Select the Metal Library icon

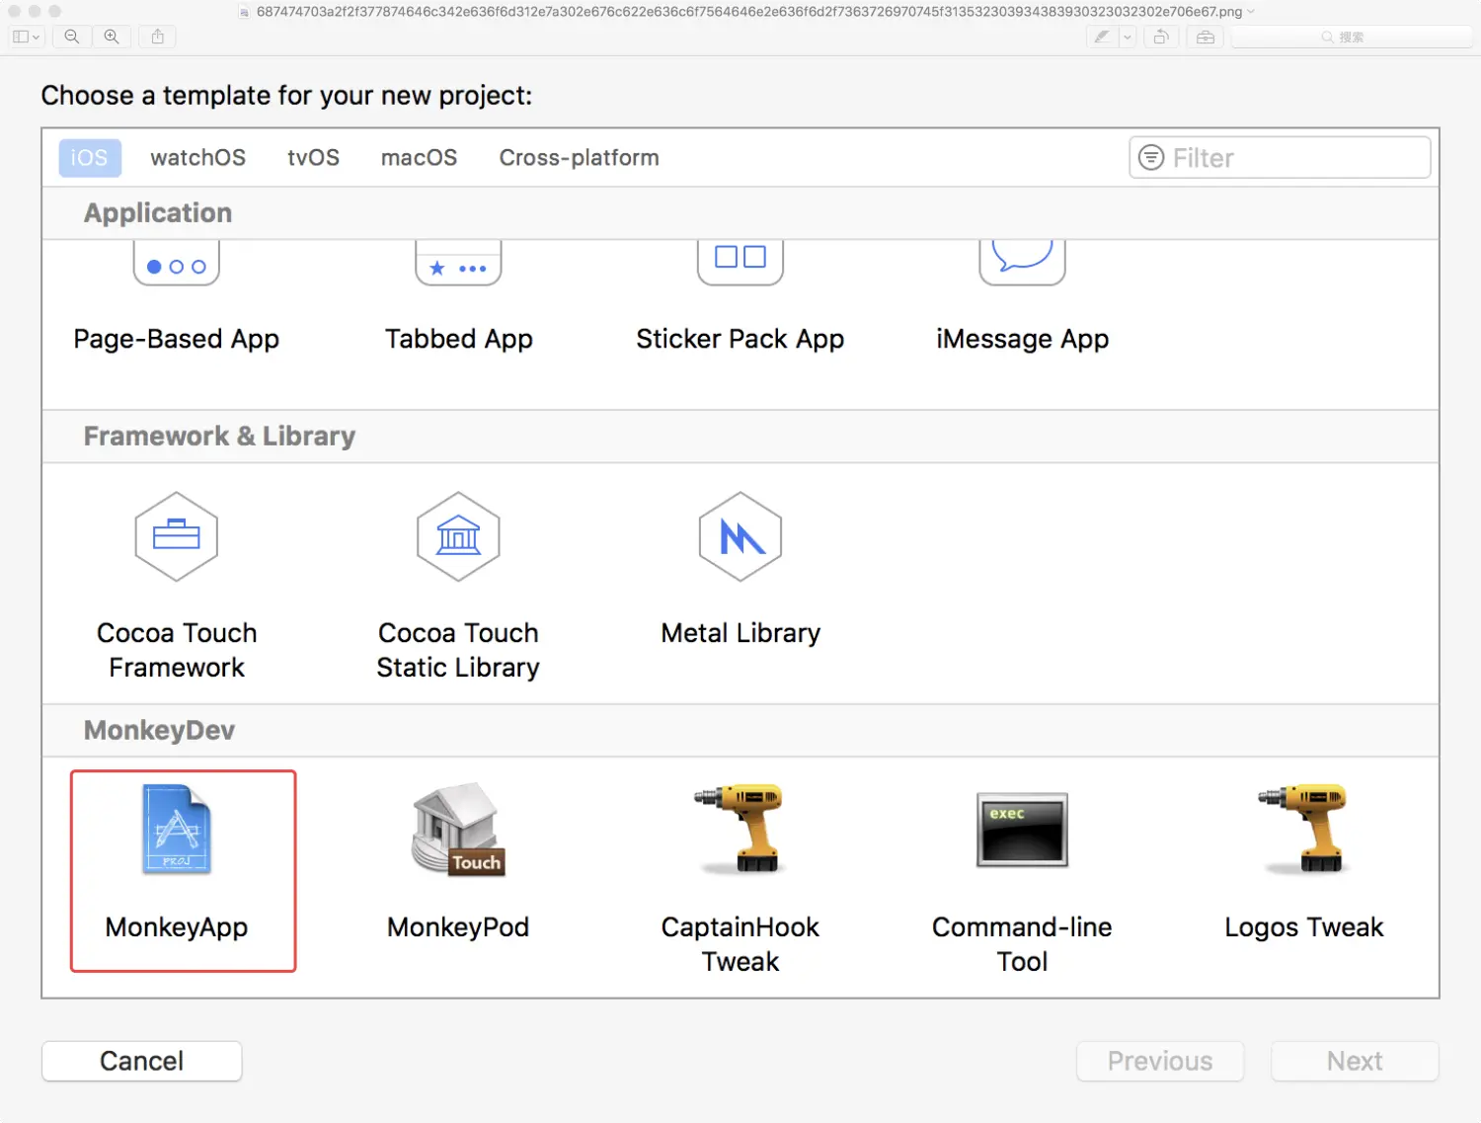pyautogui.click(x=740, y=536)
